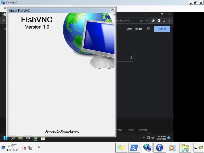Click Powered by RemoteViewing text

coord(62,132)
